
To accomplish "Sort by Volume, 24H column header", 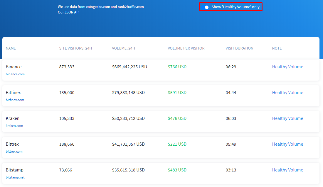I will click(123, 48).
